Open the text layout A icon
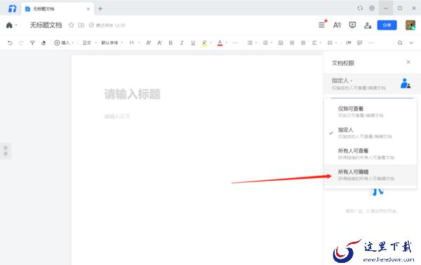421x265 pixels. pos(337,25)
